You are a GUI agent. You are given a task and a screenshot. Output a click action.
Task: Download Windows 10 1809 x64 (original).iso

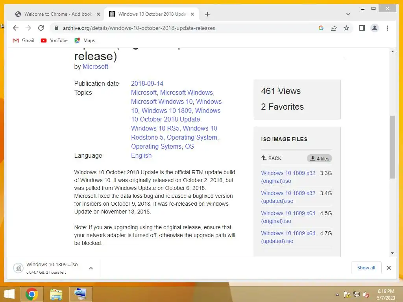tap(288, 217)
